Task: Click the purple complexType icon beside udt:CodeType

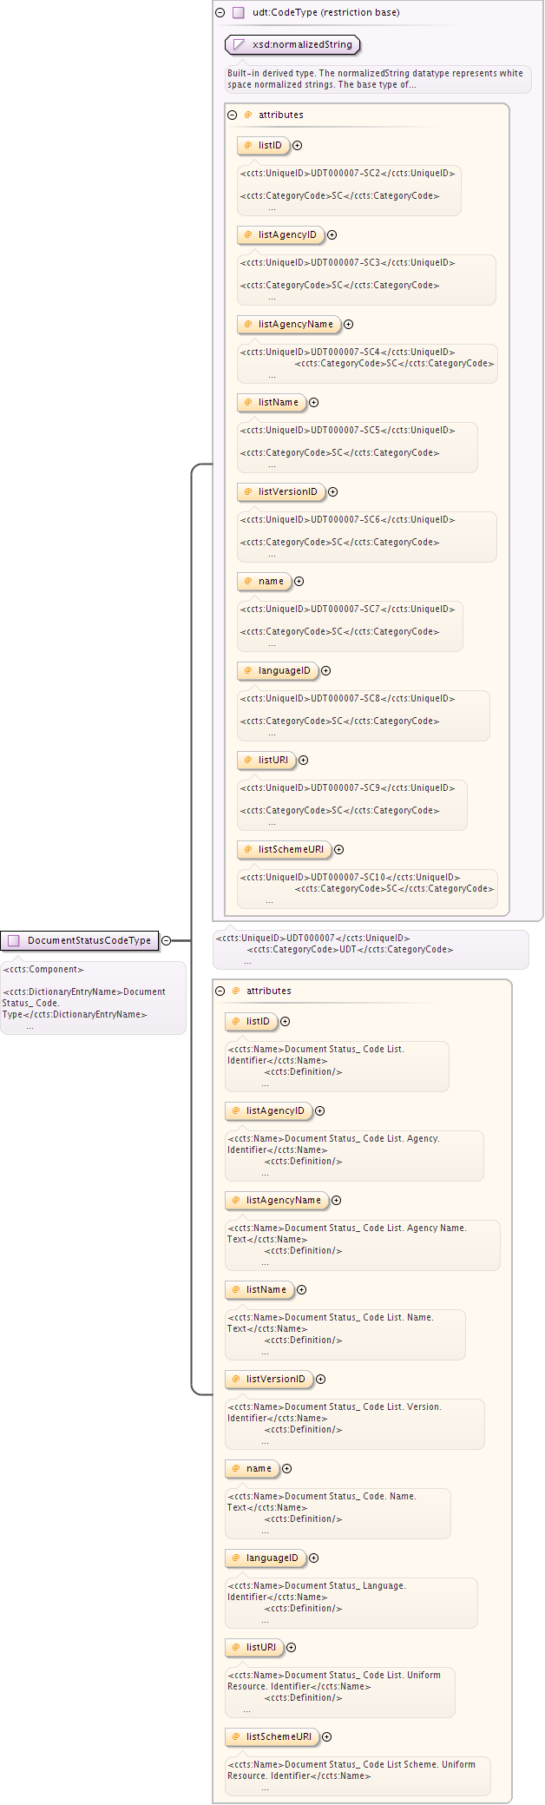Action: (x=238, y=13)
